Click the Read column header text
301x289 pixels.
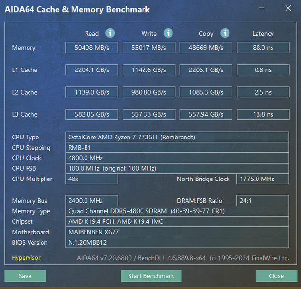coord(92,34)
